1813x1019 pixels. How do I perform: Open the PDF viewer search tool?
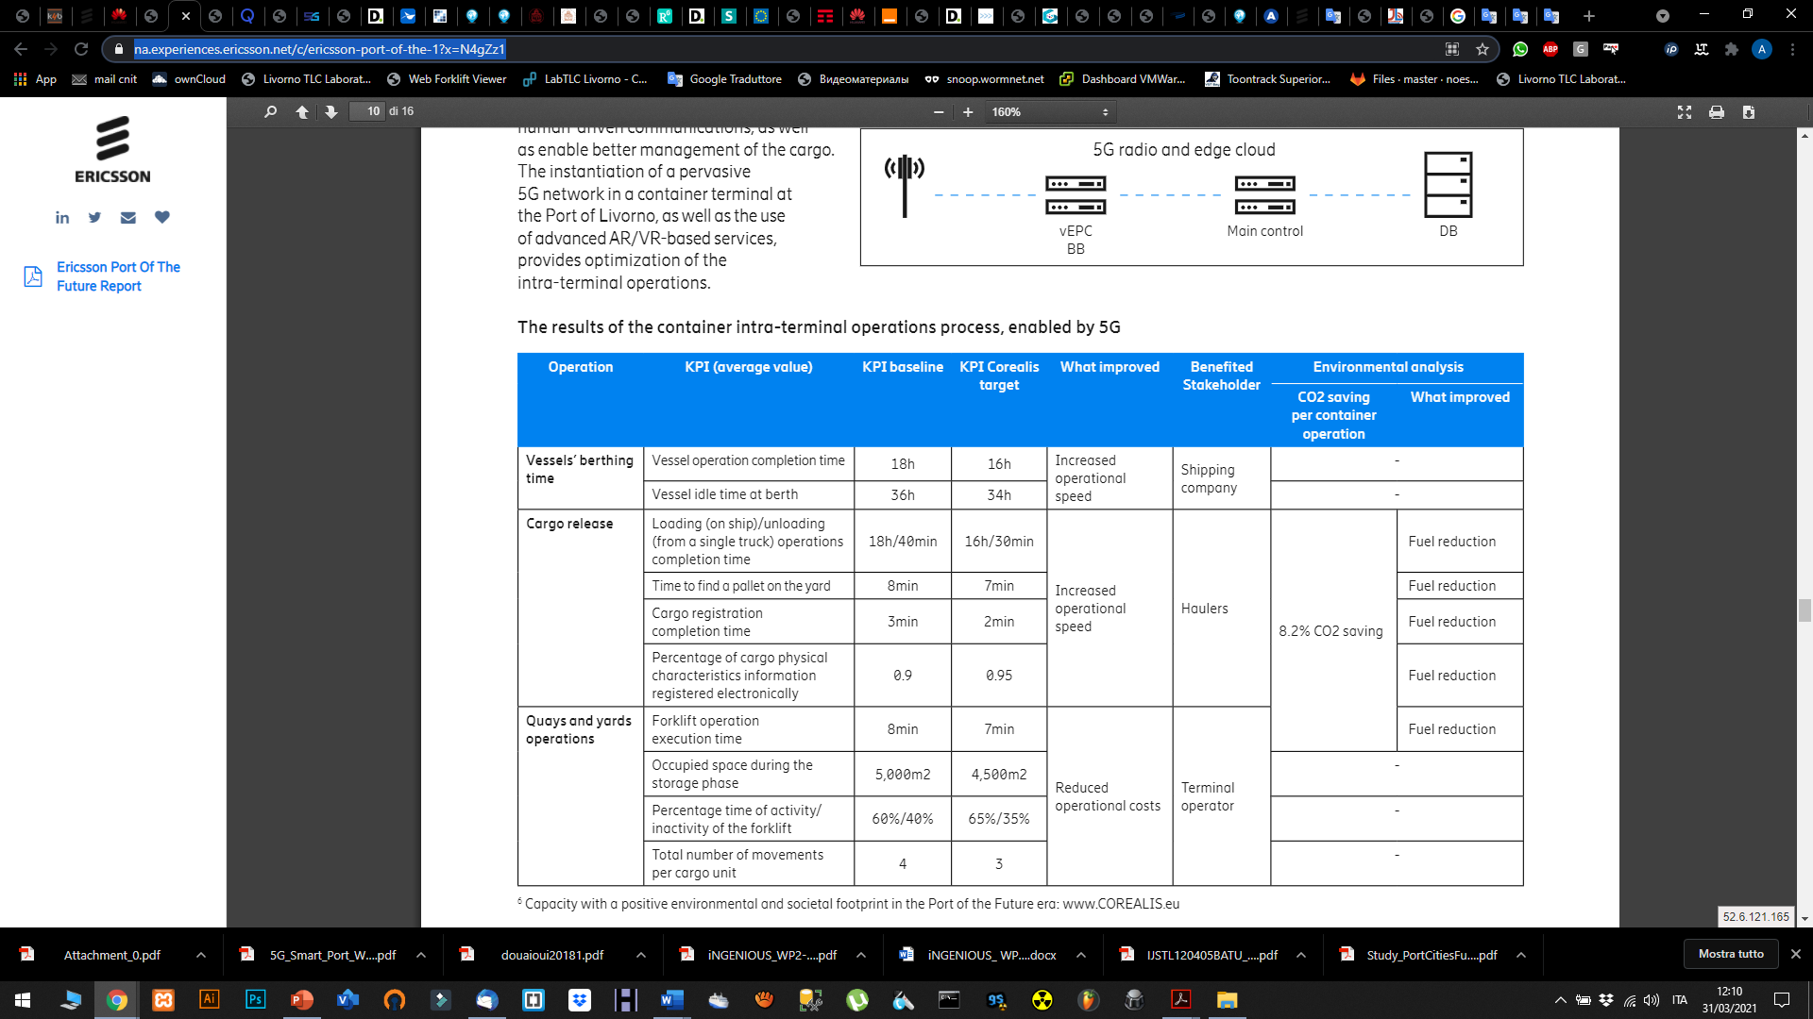[x=270, y=111]
